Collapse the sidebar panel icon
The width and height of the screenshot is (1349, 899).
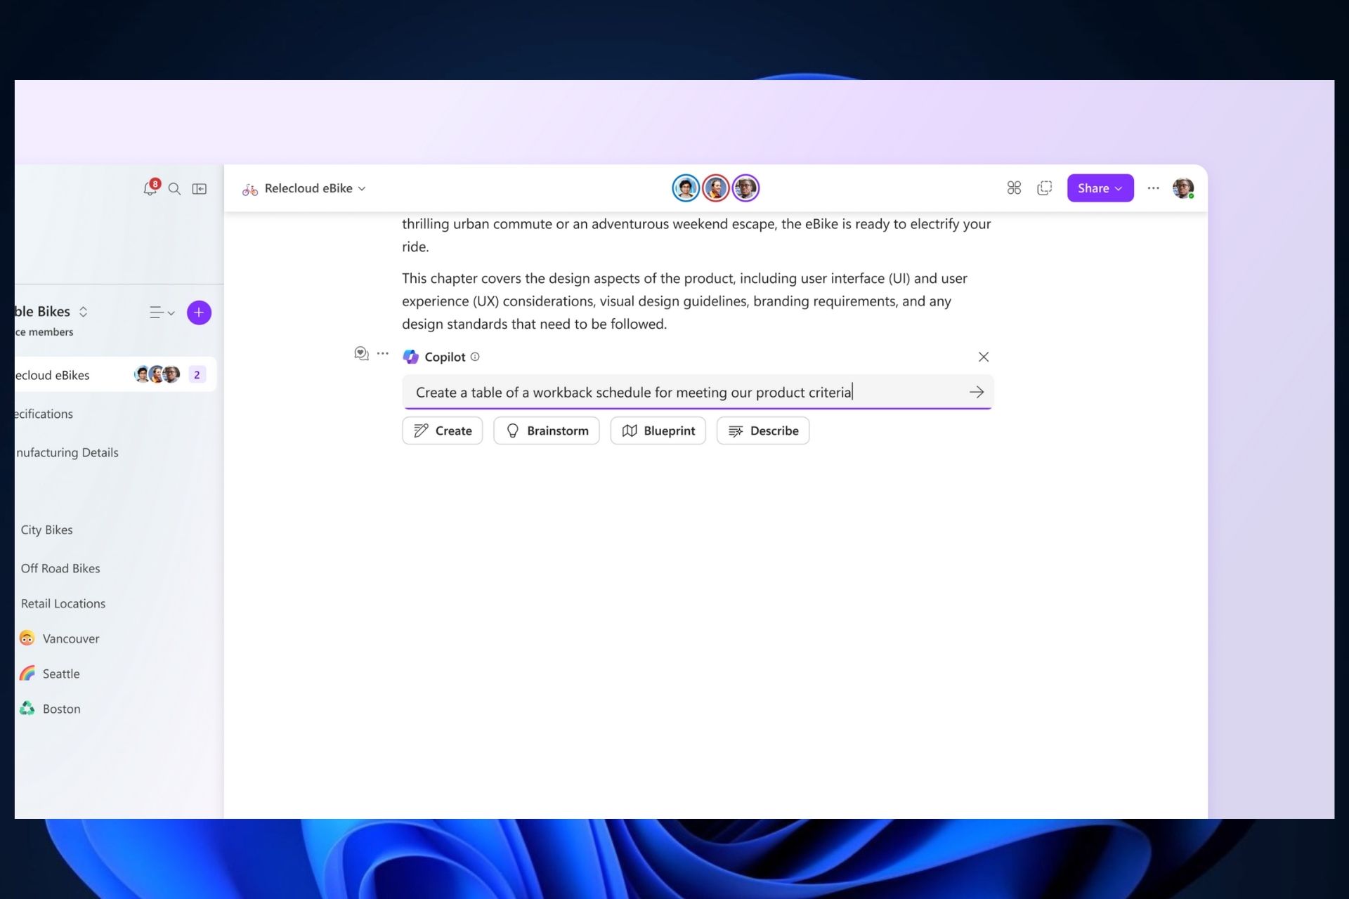(x=200, y=189)
